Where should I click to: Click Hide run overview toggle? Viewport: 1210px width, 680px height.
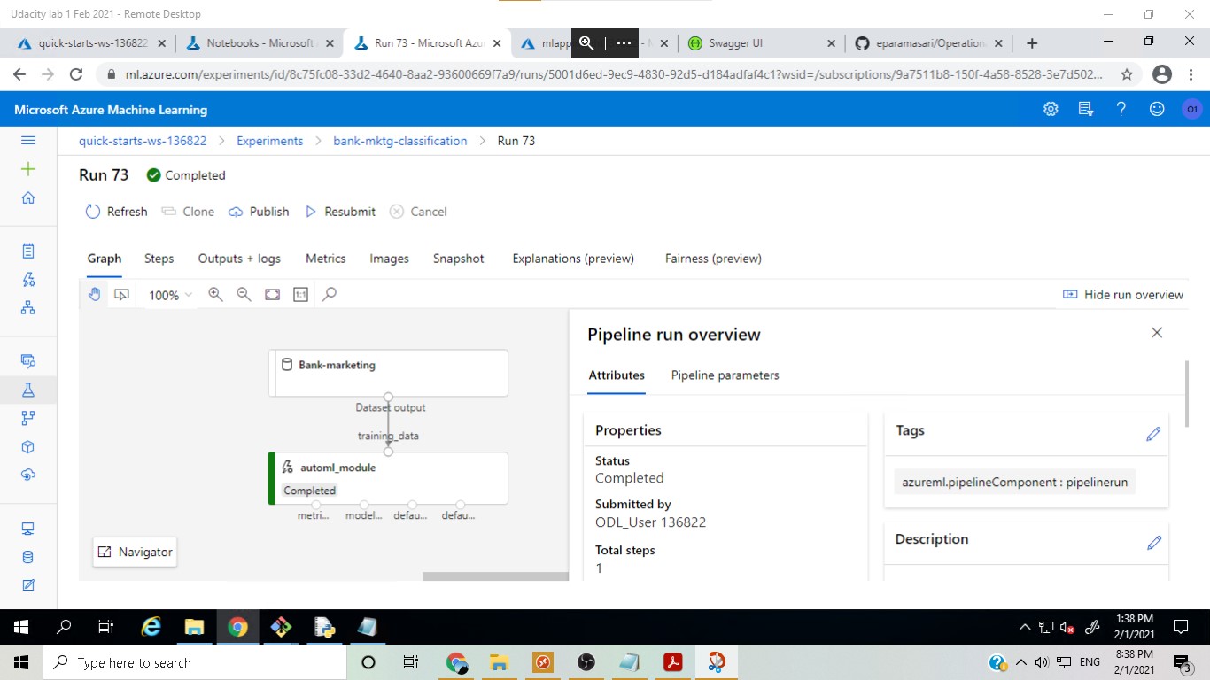1123,295
